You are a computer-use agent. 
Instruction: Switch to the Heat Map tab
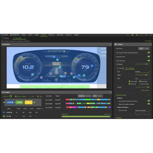[x=121, y=68]
